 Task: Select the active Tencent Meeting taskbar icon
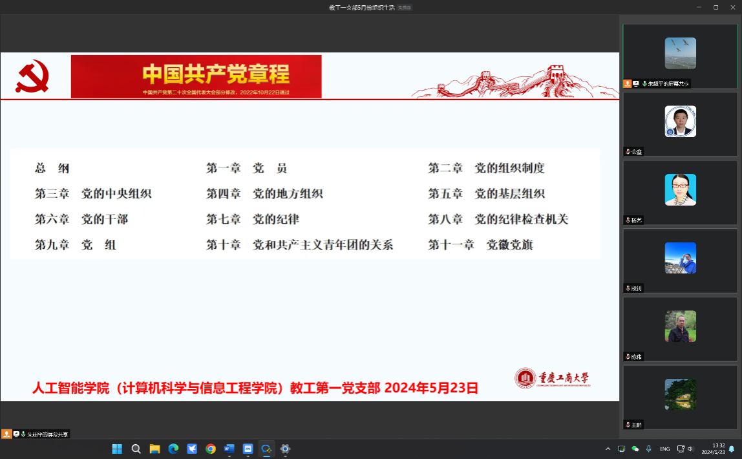click(266, 449)
